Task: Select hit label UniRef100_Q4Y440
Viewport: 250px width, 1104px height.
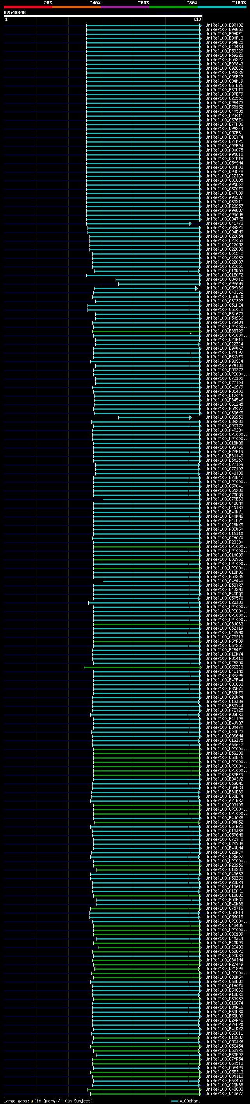Action: 224,581
